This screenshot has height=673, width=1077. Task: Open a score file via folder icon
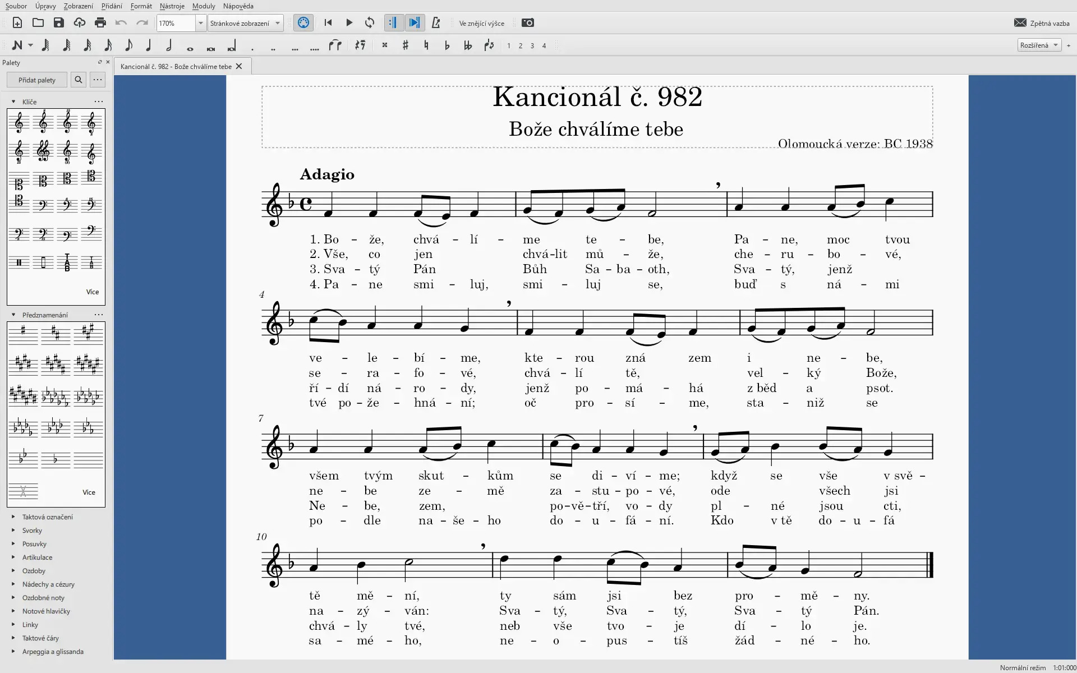pyautogui.click(x=38, y=23)
